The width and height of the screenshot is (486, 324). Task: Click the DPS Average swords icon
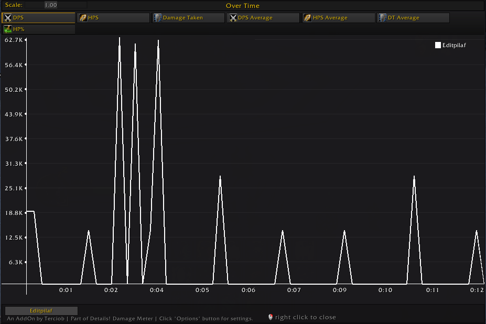click(x=233, y=18)
